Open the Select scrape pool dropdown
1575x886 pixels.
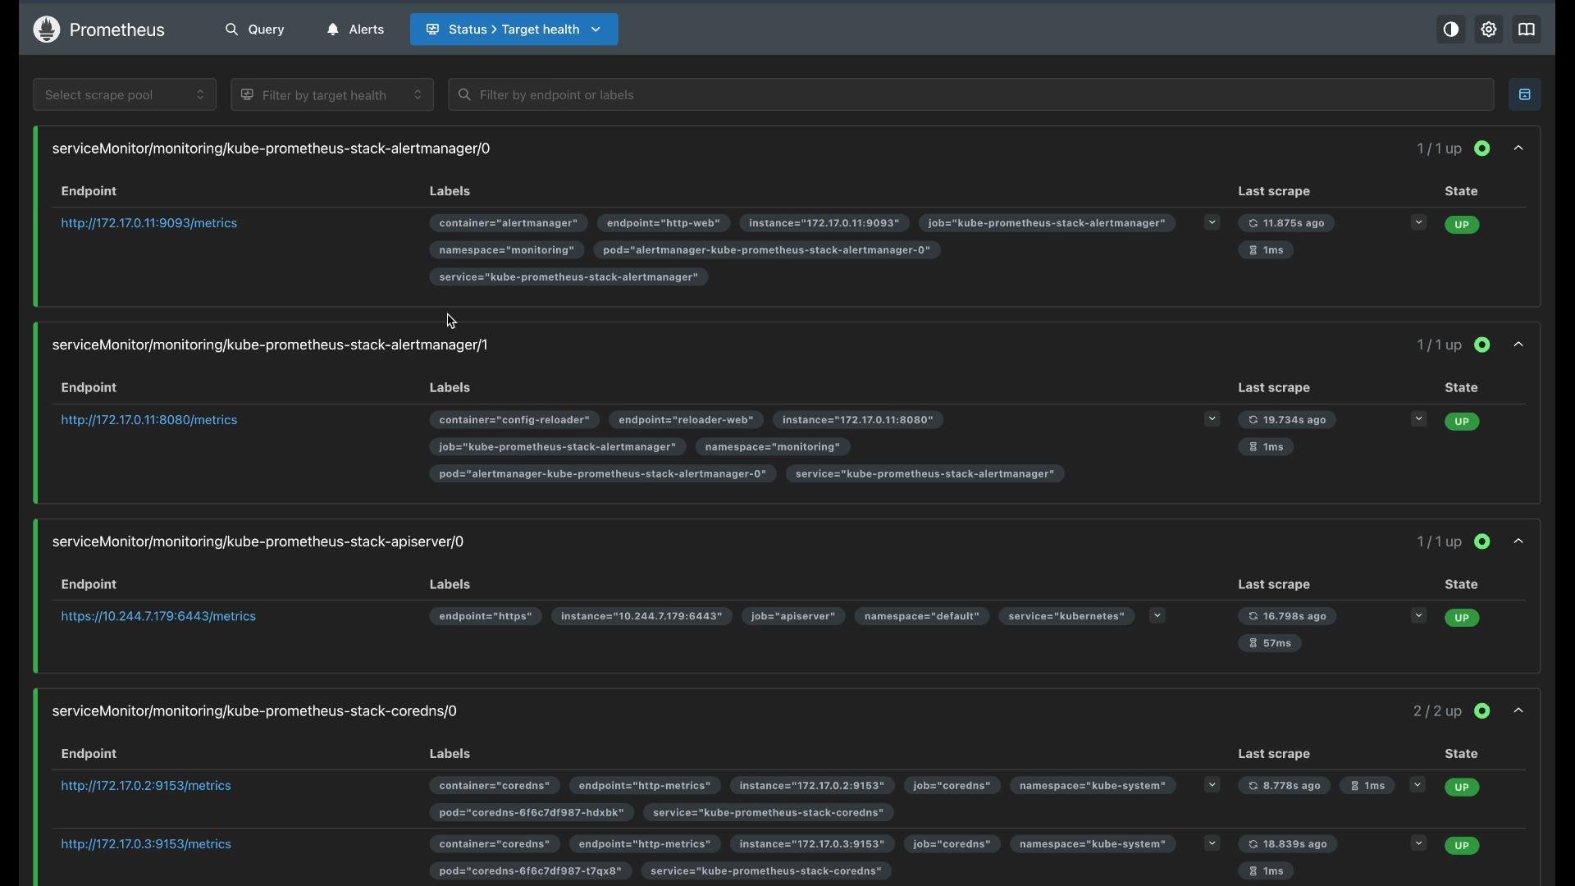(125, 95)
